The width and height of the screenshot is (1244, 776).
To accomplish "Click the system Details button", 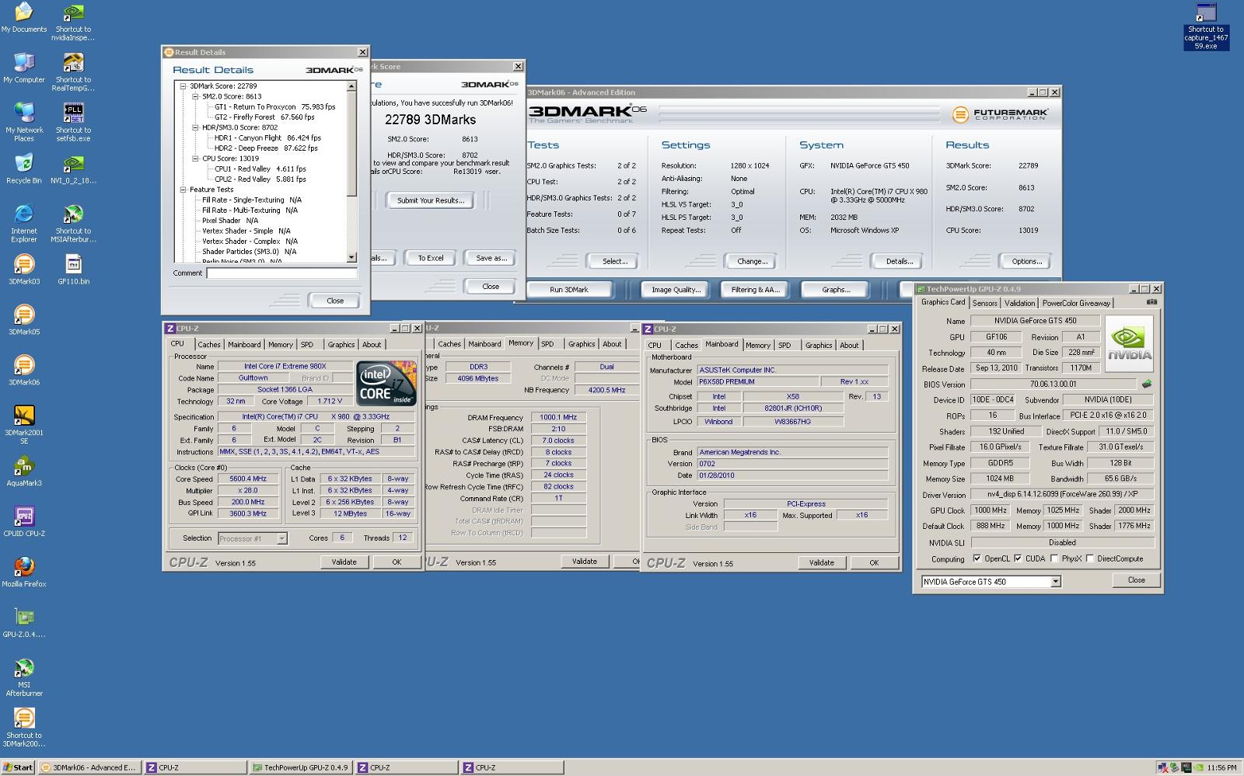I will coord(899,261).
